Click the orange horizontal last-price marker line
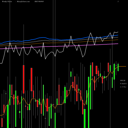The image size is (128, 128). coord(122,66)
